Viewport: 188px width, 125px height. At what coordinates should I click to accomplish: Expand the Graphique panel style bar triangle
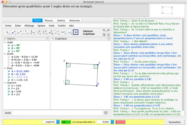[x=53, y=39]
